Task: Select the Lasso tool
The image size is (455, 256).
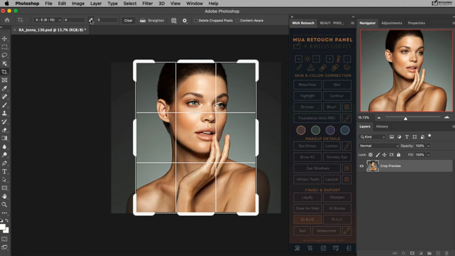Action: 5,55
